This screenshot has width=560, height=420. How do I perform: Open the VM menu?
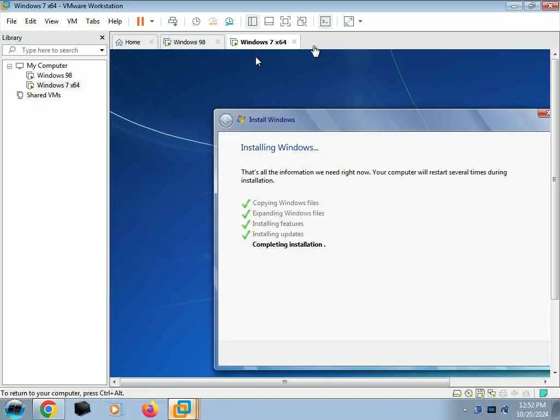(x=72, y=21)
